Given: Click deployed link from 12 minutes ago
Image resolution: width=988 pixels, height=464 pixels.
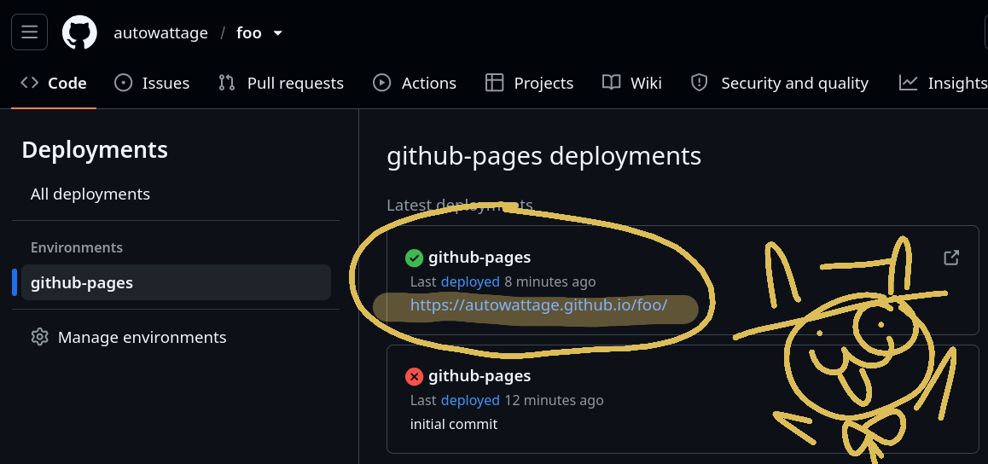Looking at the screenshot, I should 470,400.
